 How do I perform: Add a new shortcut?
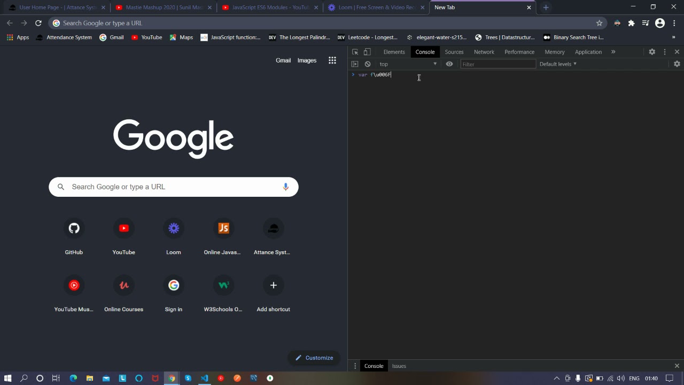(273, 293)
